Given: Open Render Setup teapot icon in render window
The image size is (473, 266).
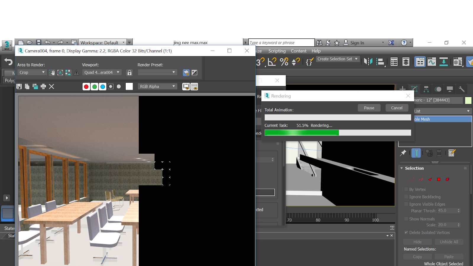Looking at the screenshot, I should pos(186,72).
